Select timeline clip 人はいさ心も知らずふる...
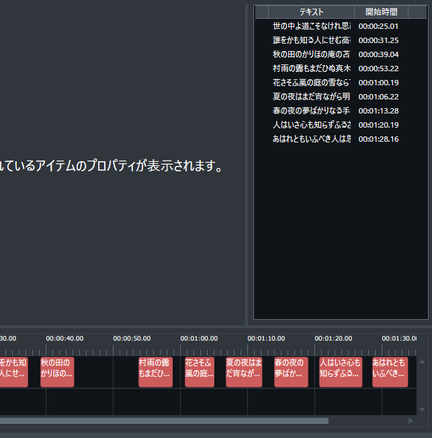This screenshot has height=438, width=432. pyautogui.click(x=341, y=371)
